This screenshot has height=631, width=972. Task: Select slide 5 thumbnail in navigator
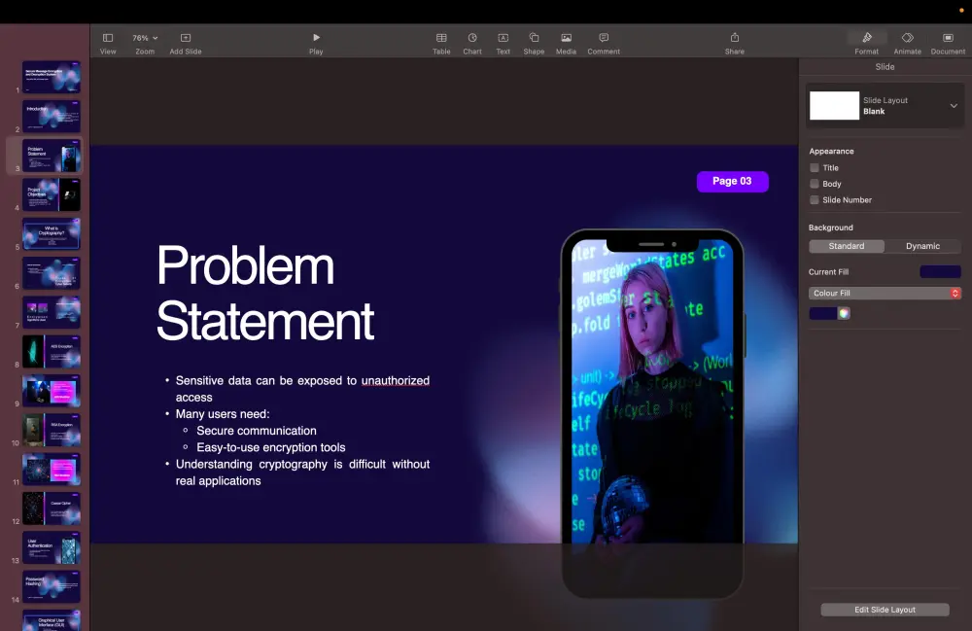52,233
